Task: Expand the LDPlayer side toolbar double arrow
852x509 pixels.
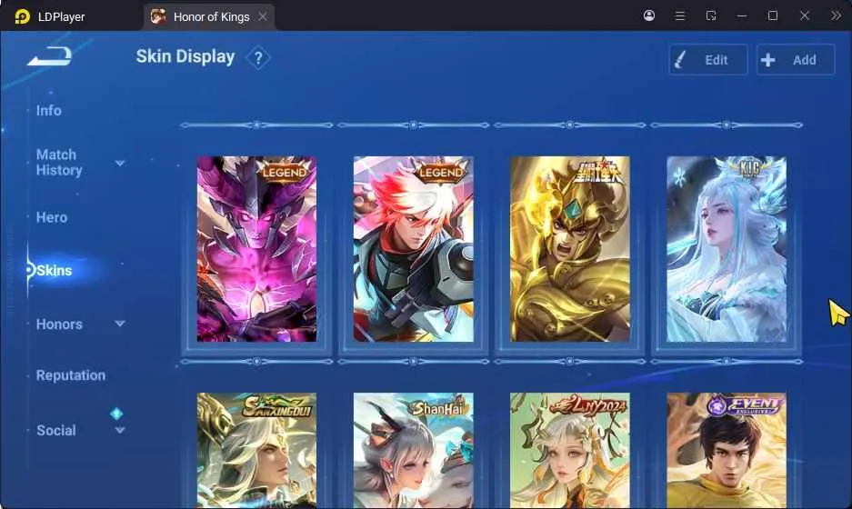Action: pyautogui.click(x=836, y=15)
